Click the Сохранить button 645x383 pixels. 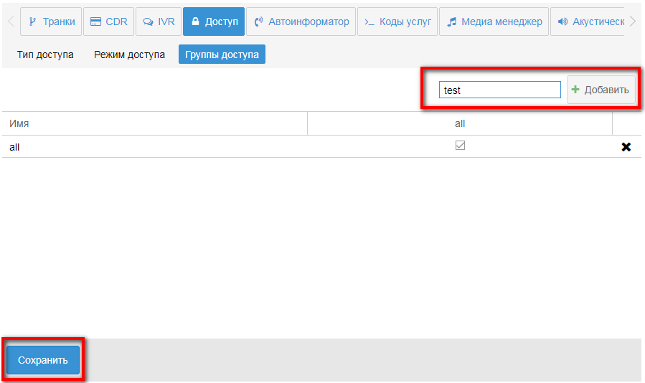pos(43,360)
